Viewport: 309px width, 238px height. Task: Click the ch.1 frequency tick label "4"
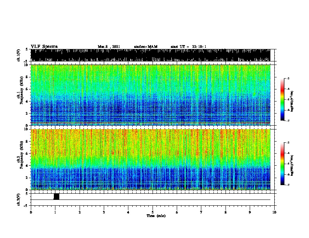click(27, 101)
